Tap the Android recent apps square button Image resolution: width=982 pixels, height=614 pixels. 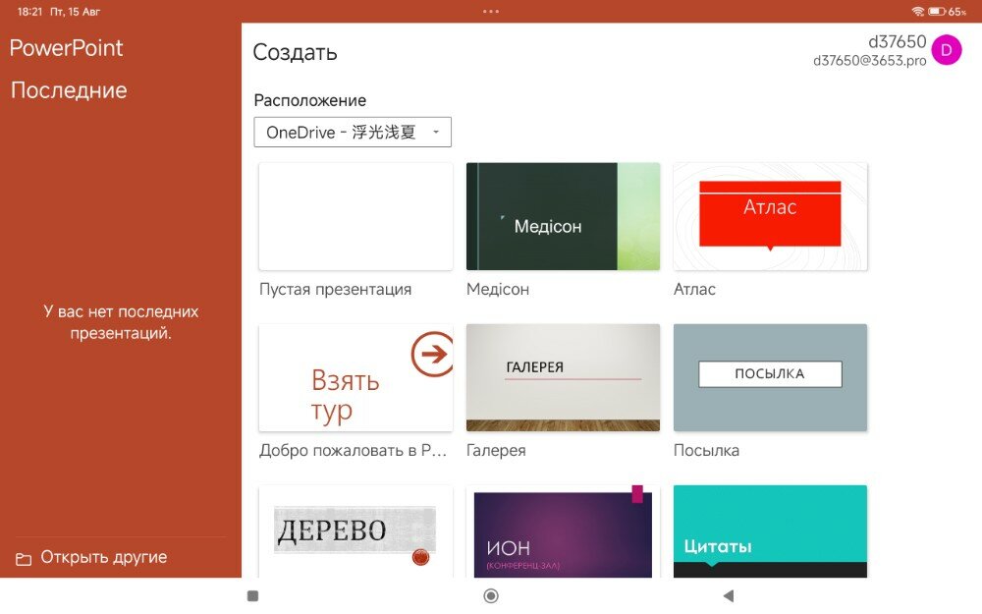[x=253, y=596]
